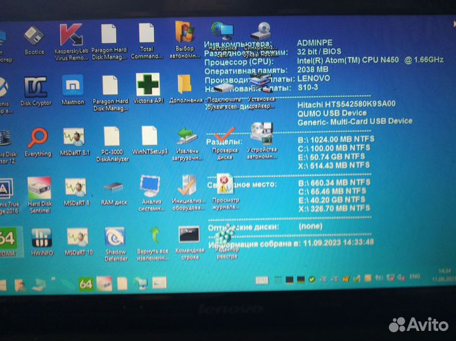
Task: Open the AIDA64 desktop icon
Action: pyautogui.click(x=10, y=242)
